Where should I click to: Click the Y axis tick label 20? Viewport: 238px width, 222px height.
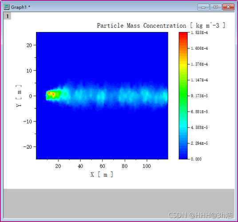[29, 45]
